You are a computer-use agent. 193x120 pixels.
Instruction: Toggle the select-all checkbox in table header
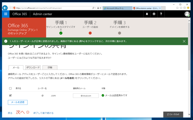click(x=10, y=88)
